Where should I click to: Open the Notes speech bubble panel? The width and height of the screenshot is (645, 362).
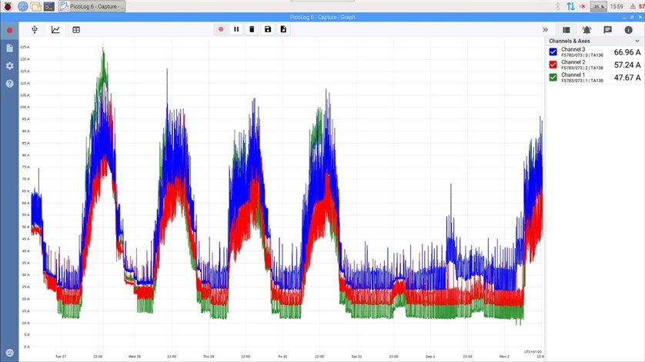(x=607, y=30)
